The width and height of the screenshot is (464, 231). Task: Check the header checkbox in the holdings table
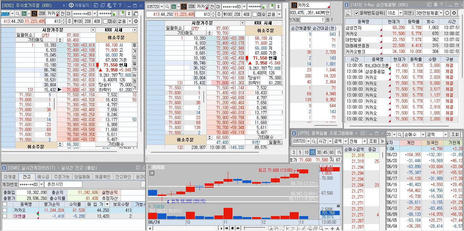[5, 204]
